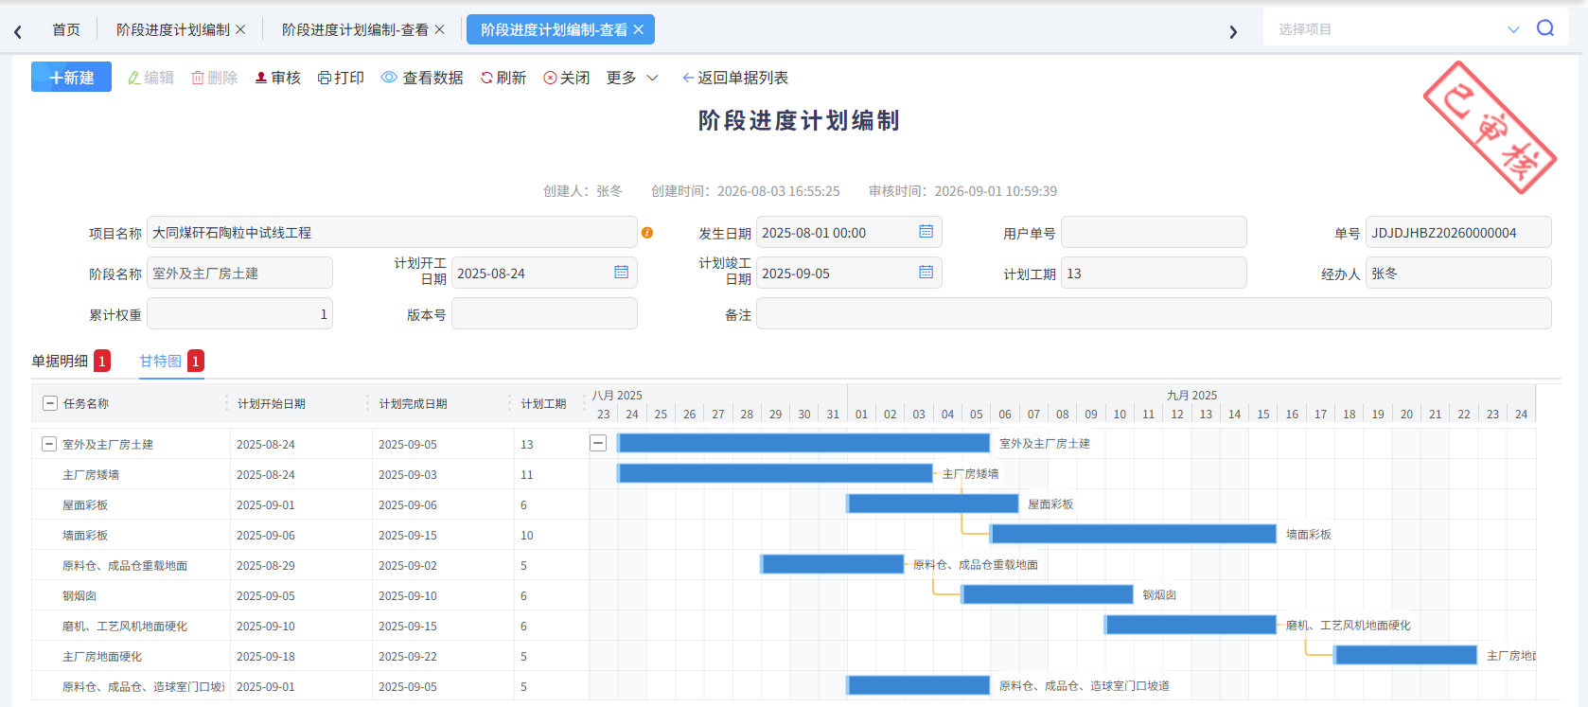This screenshot has width=1588, height=707.
Task: Expand the 更多 menu
Action: [x=632, y=78]
